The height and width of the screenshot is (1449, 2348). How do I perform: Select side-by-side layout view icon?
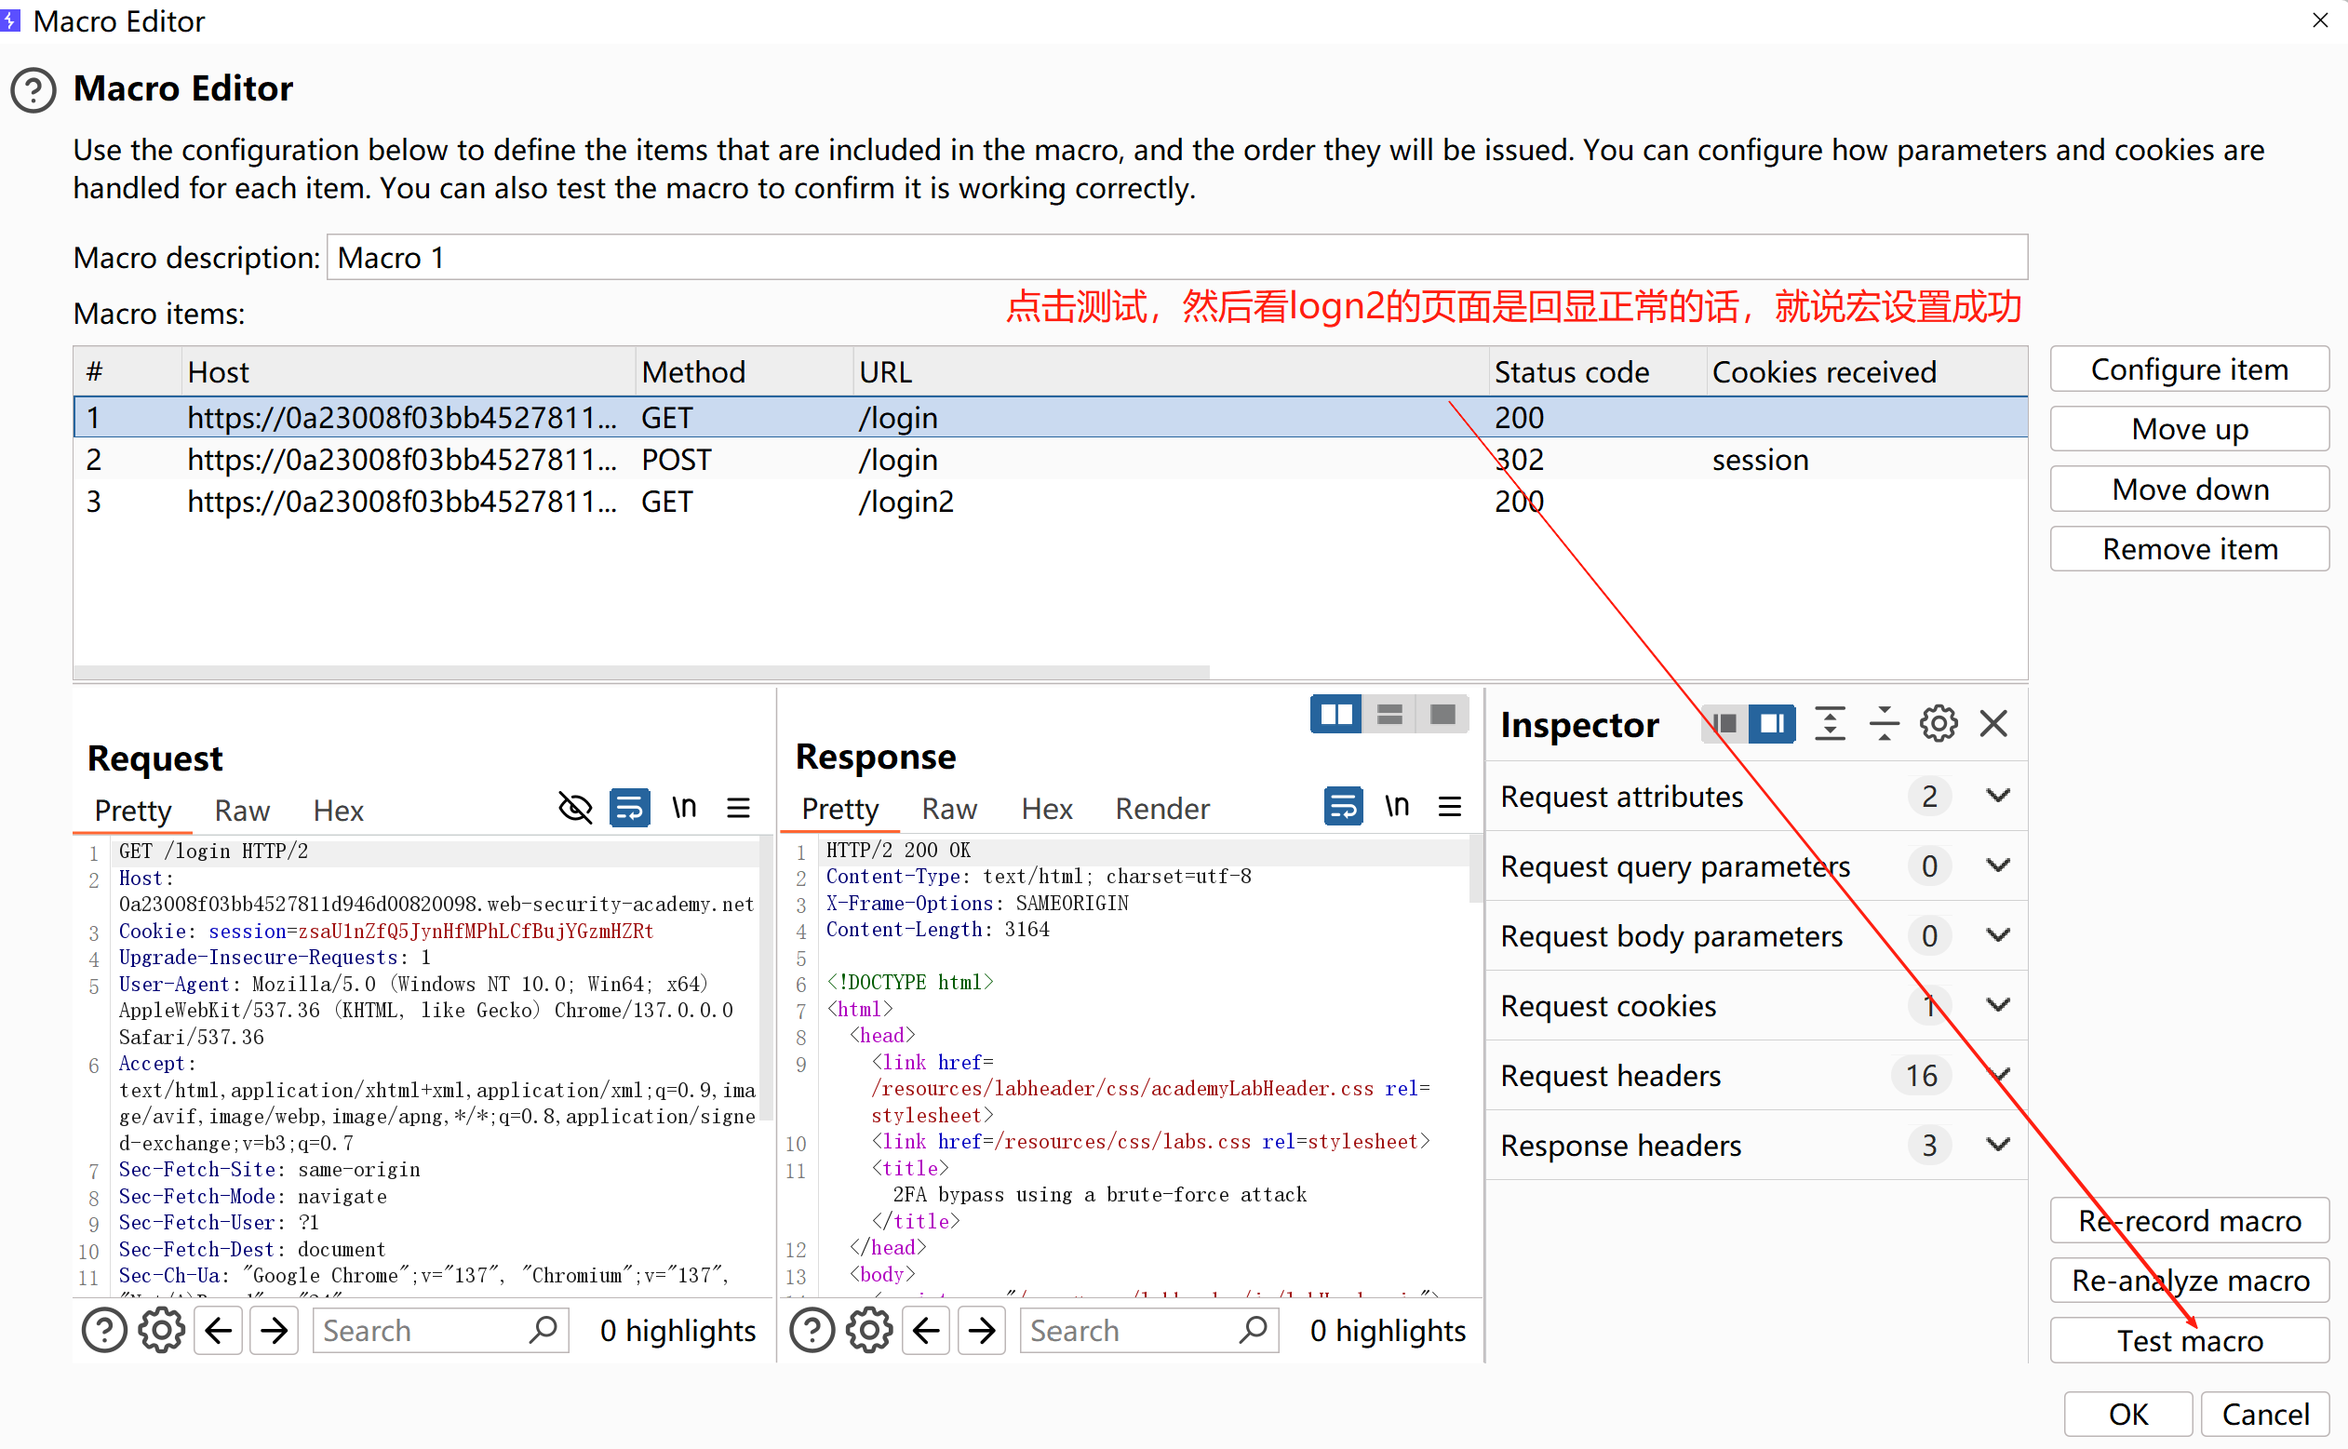[1335, 714]
